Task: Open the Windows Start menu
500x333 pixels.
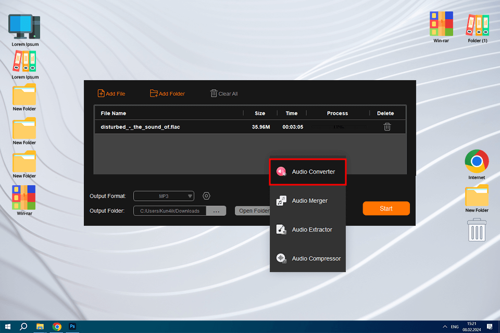Action: (8, 327)
